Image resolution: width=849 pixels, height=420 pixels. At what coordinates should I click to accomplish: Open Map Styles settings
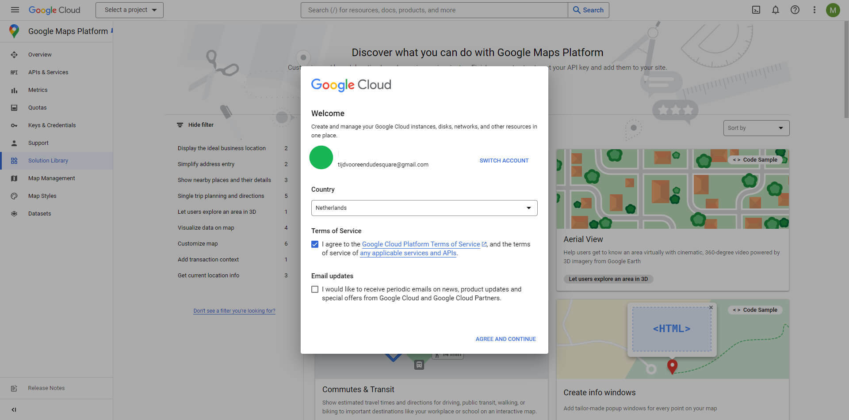[x=42, y=196]
